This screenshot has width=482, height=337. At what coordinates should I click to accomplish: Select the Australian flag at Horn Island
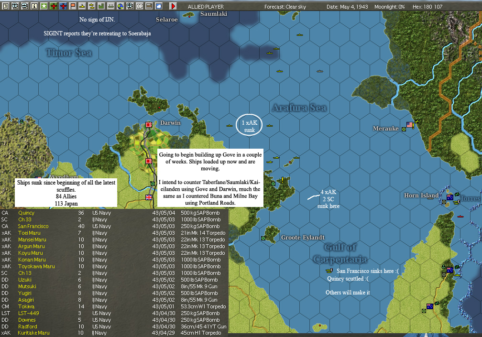point(449,197)
